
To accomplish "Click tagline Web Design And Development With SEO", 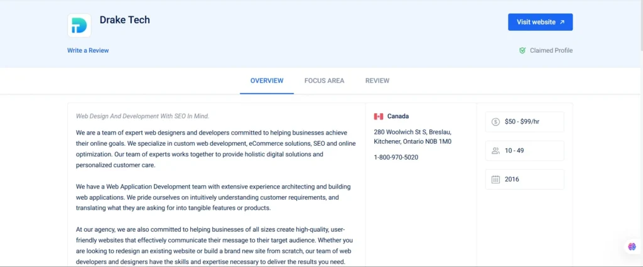I will pos(143,116).
